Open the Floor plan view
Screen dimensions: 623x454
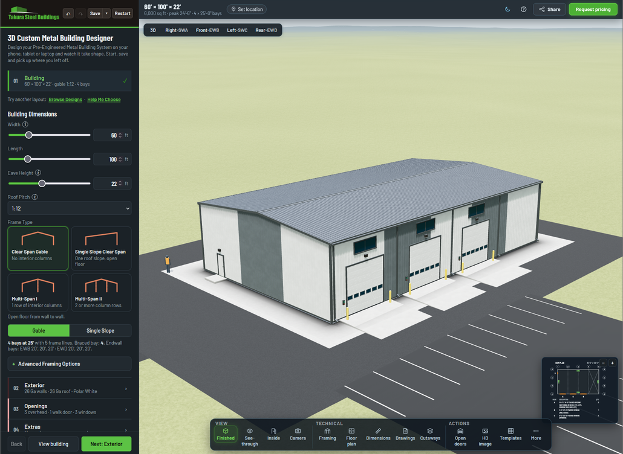pos(351,437)
